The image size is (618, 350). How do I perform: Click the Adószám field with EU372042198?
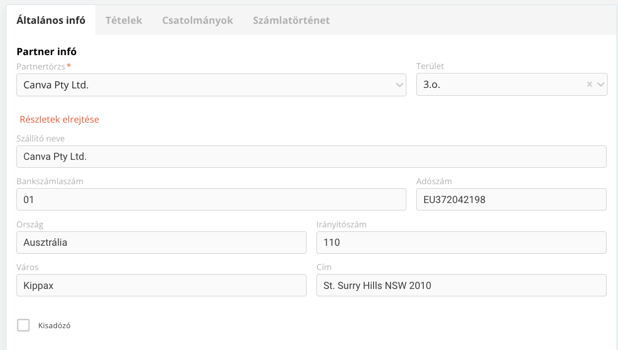tap(511, 200)
